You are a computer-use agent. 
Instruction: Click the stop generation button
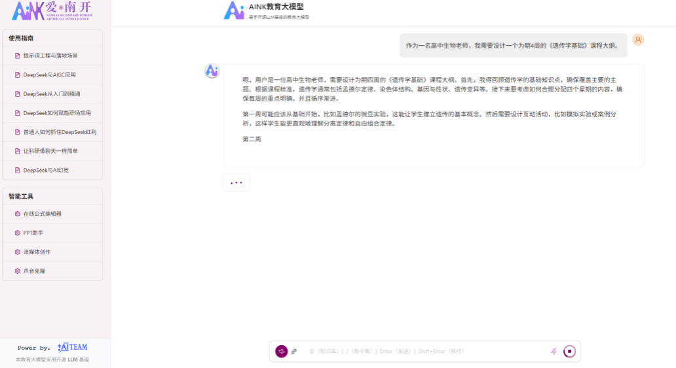[569, 351]
